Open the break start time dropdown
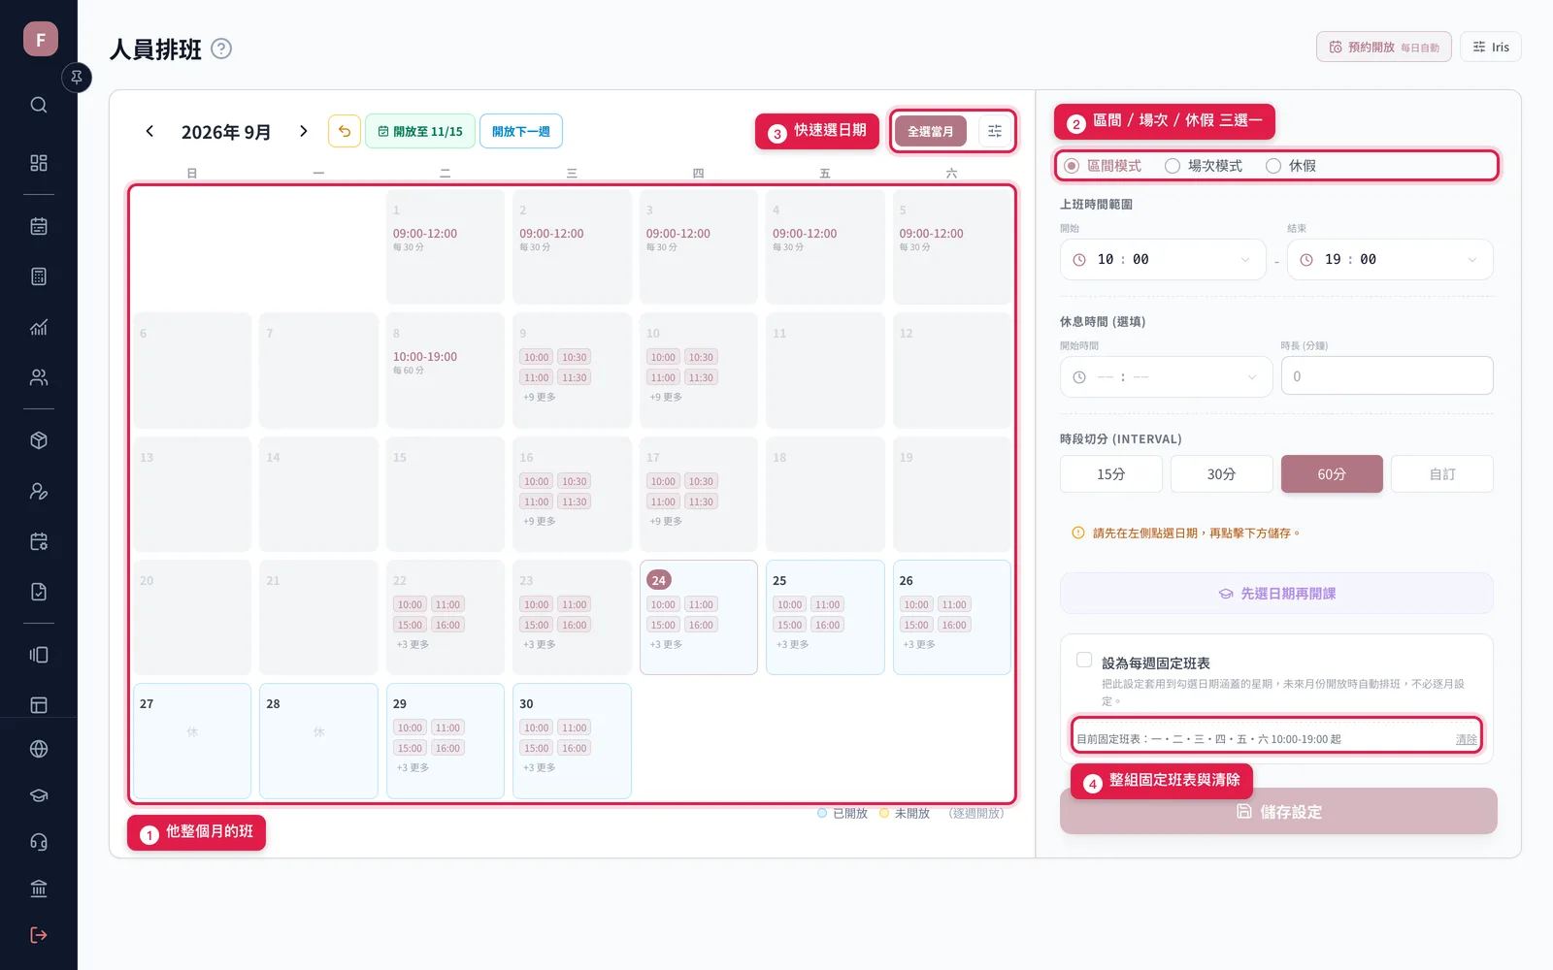 [1166, 376]
